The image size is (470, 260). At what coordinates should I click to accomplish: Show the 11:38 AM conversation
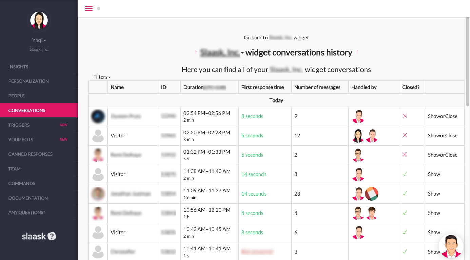434,174
